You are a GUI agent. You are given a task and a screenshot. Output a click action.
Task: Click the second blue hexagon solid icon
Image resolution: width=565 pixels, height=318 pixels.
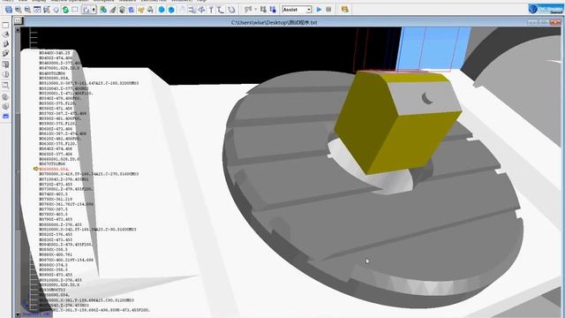[x=171, y=10]
